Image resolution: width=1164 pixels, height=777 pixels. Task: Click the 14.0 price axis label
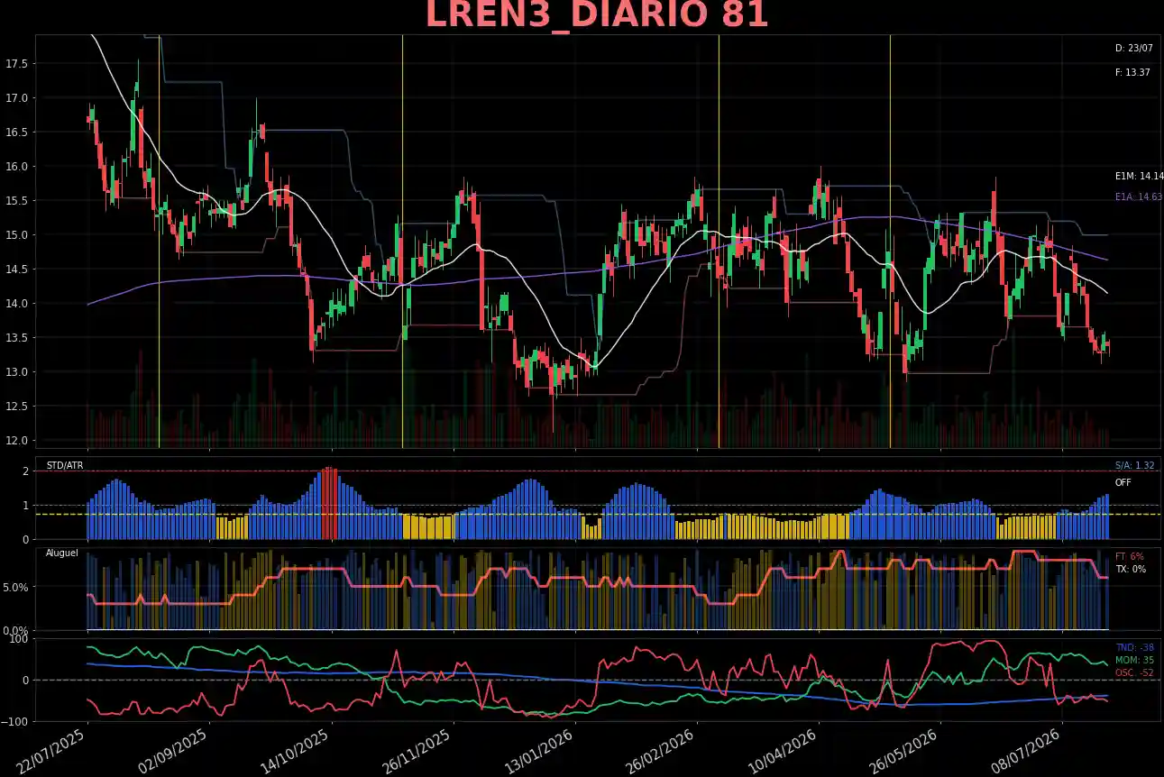(x=16, y=304)
